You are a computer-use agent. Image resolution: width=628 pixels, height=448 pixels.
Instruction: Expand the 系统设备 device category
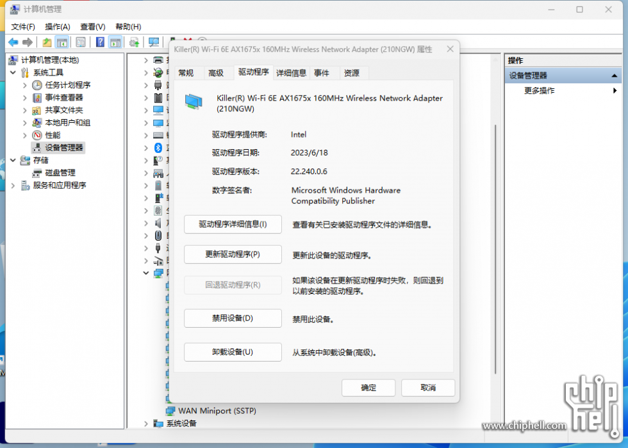tap(146, 423)
